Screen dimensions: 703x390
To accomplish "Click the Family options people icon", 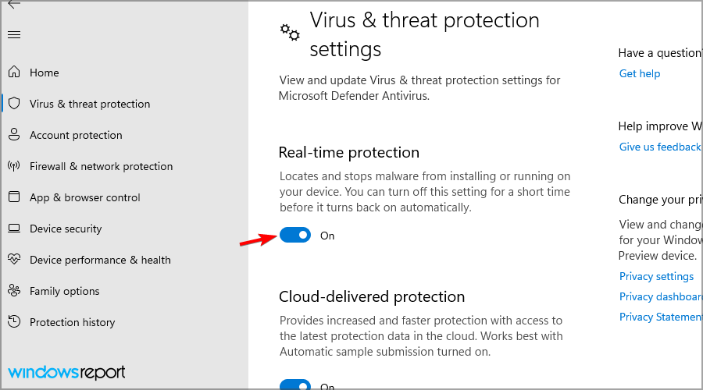I will 13,291.
